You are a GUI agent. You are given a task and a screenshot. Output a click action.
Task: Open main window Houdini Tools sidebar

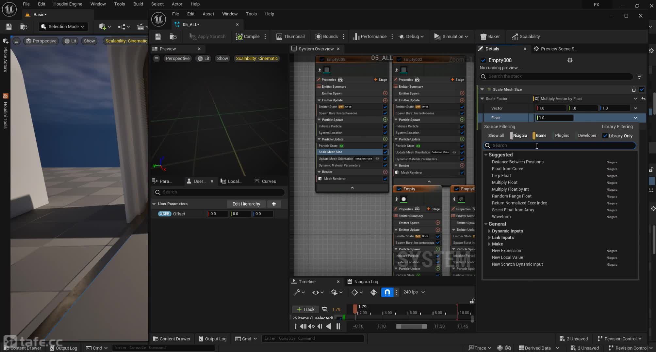click(5, 111)
